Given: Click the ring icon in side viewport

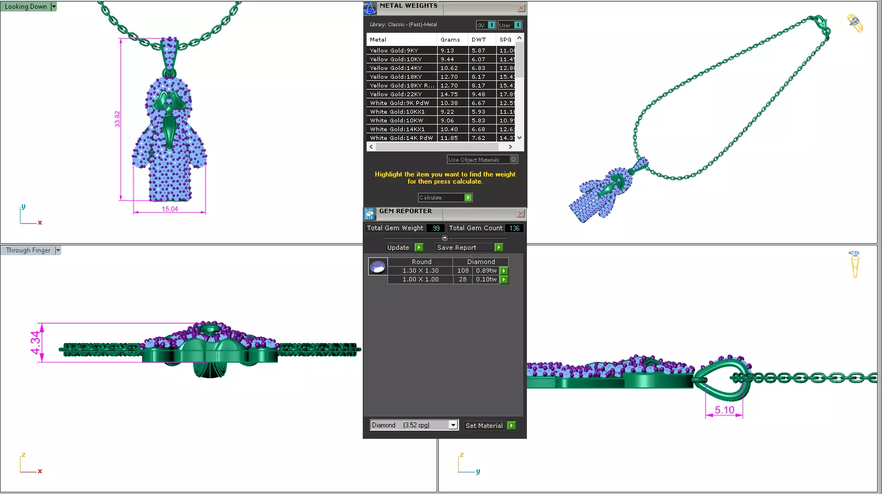Looking at the screenshot, I should point(854,264).
